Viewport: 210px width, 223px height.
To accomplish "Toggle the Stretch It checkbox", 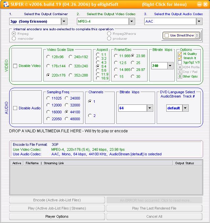I will click(x=180, y=58).
